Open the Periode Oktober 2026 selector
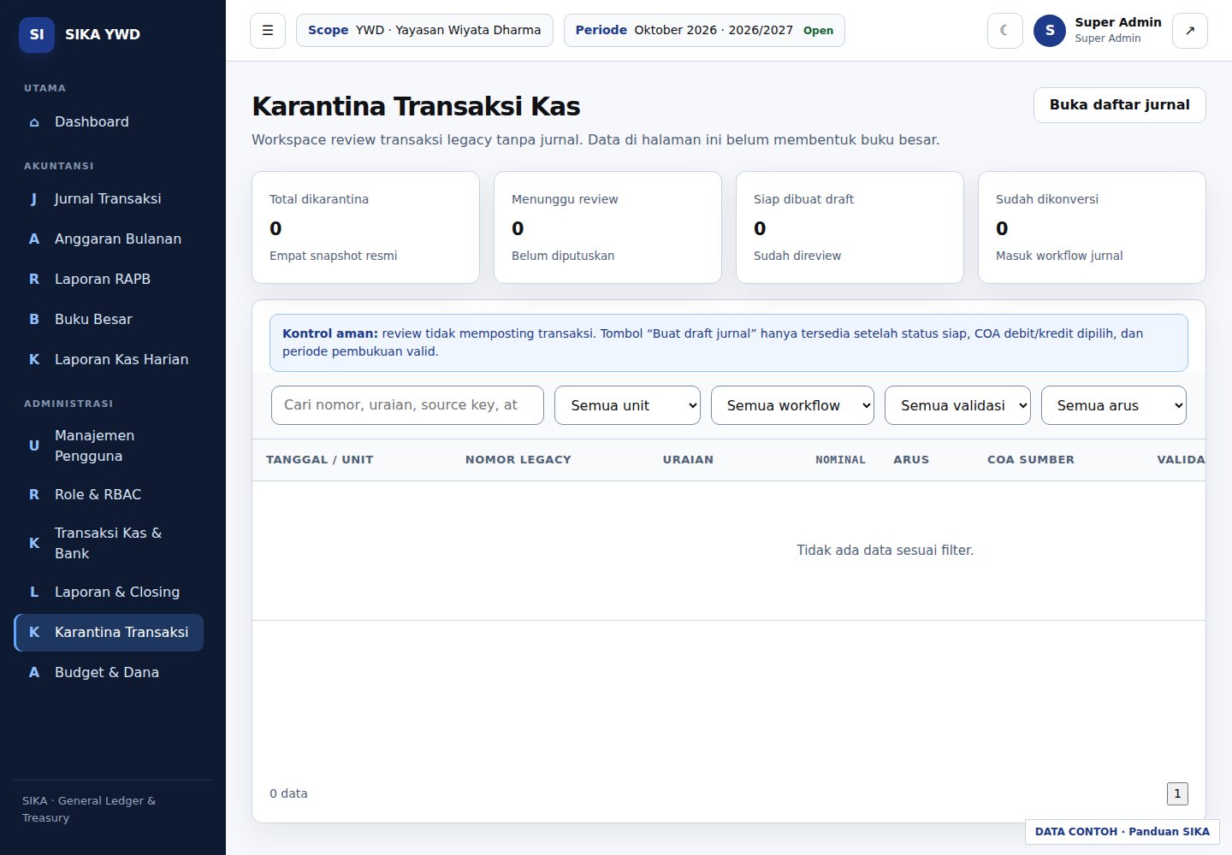Image resolution: width=1232 pixels, height=855 pixels. [x=704, y=31]
